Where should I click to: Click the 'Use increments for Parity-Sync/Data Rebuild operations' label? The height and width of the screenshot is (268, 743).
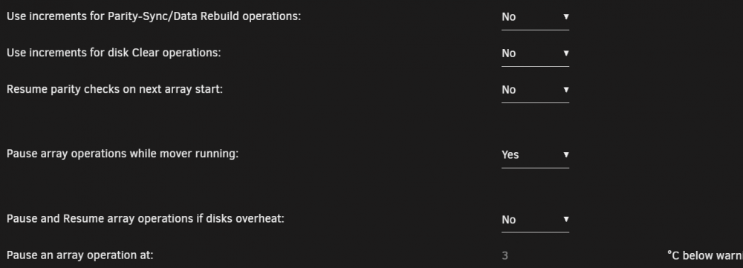pyautogui.click(x=154, y=16)
